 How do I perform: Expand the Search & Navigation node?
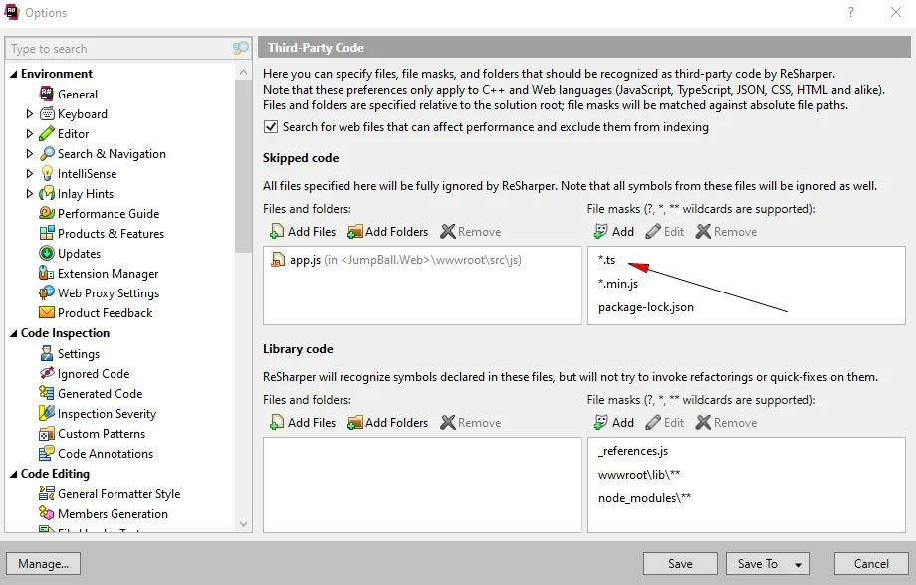tap(29, 153)
